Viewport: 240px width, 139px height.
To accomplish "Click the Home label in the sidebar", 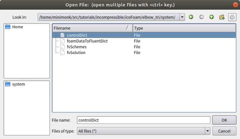I will (x=18, y=27).
